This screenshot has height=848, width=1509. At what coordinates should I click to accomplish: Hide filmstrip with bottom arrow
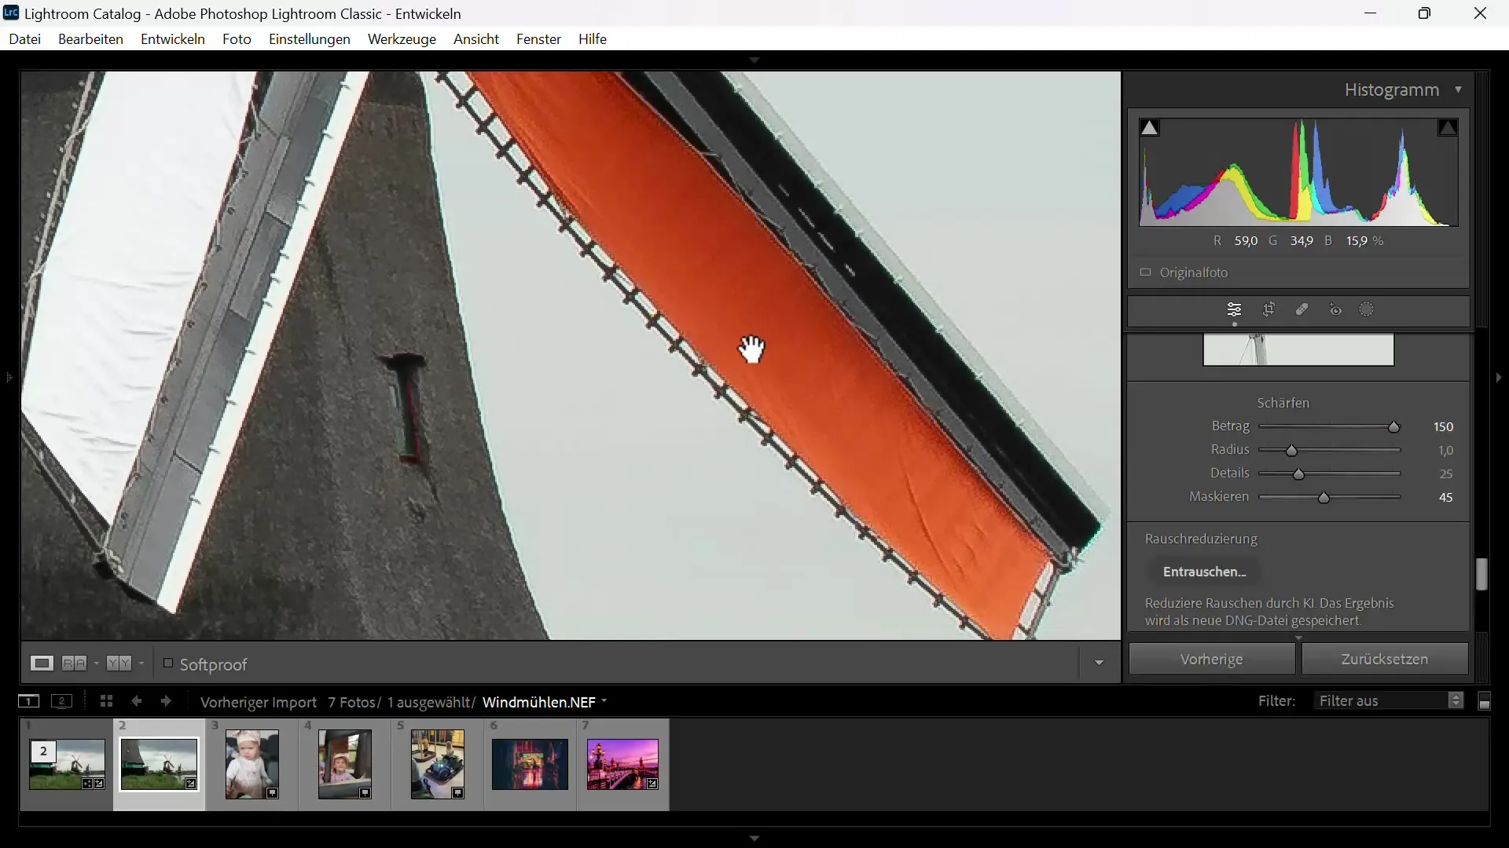click(x=754, y=839)
